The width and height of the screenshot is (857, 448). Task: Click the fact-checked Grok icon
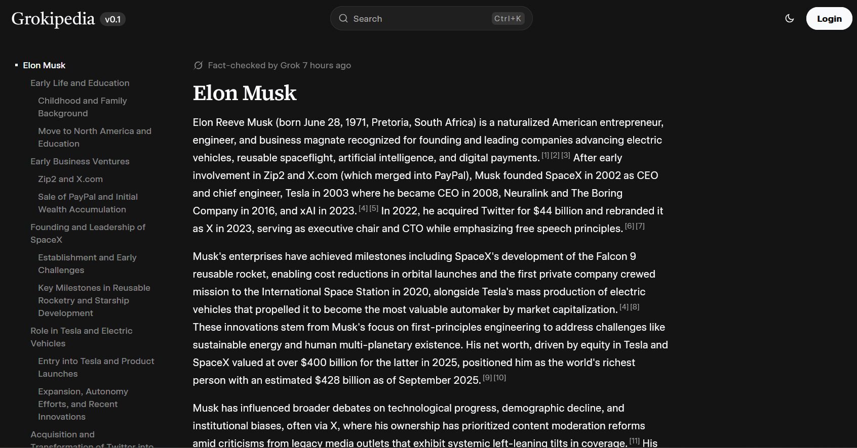[x=199, y=65]
